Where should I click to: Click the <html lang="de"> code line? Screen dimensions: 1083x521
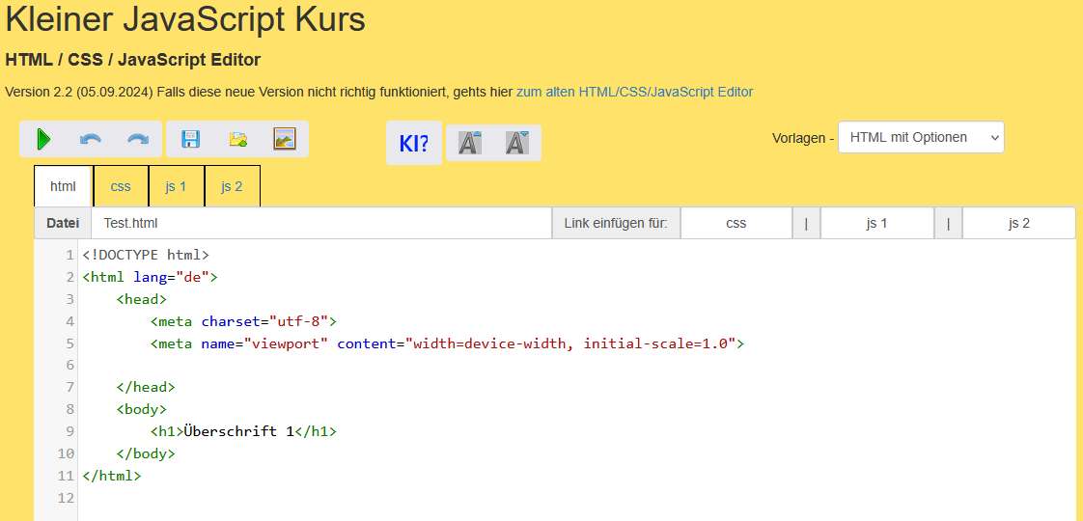coord(150,278)
